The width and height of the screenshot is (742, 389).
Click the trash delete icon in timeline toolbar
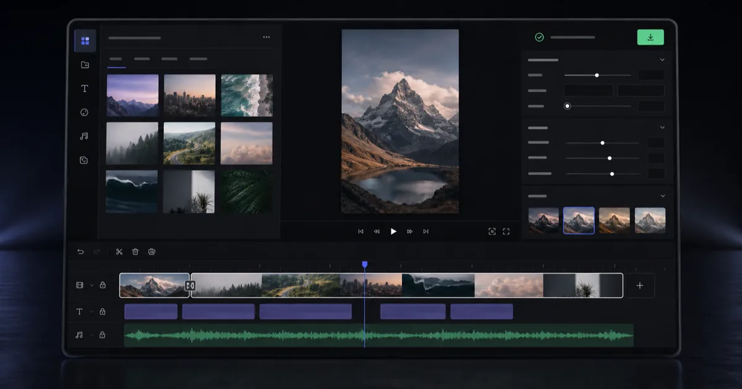[135, 251]
